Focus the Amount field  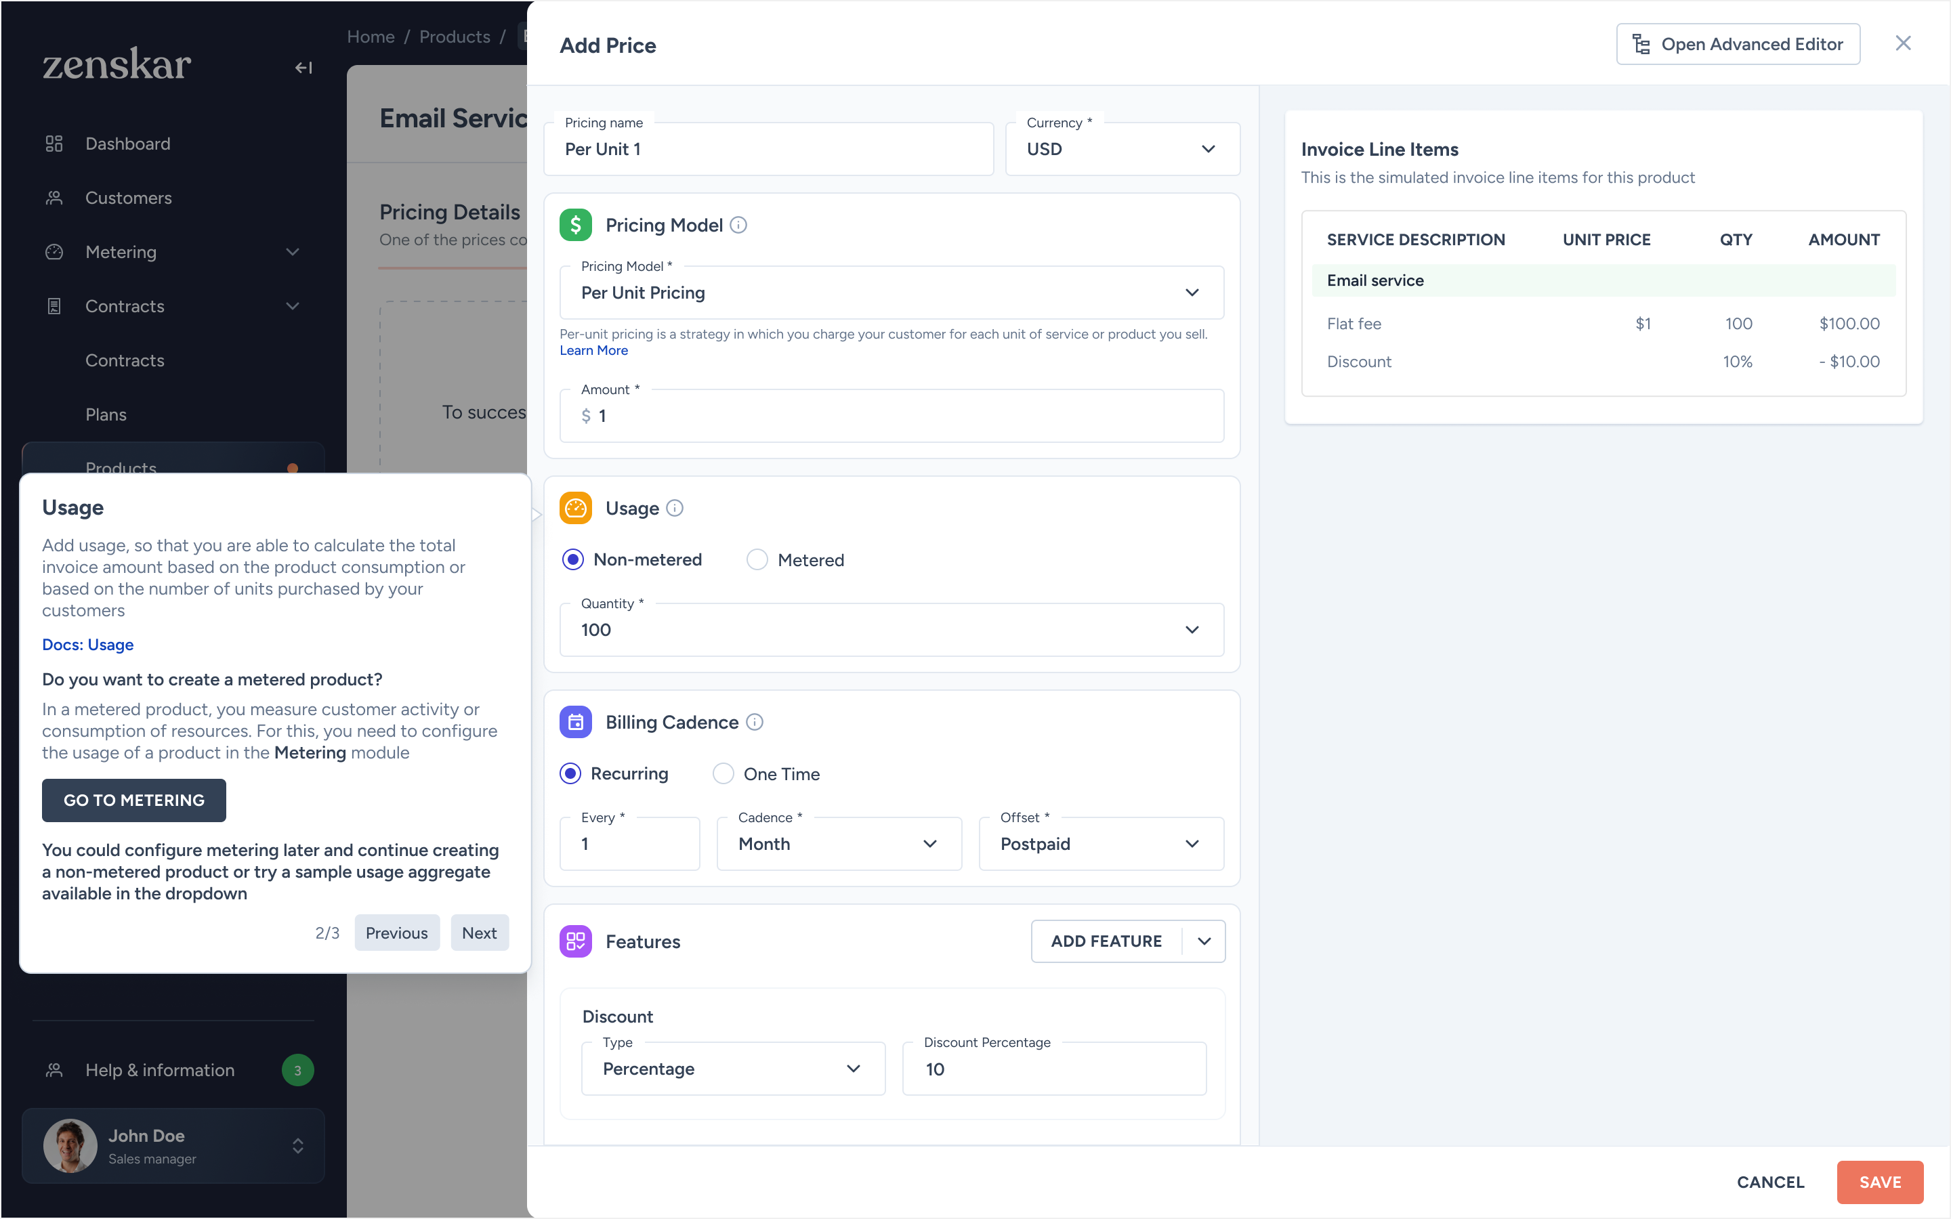(x=891, y=415)
